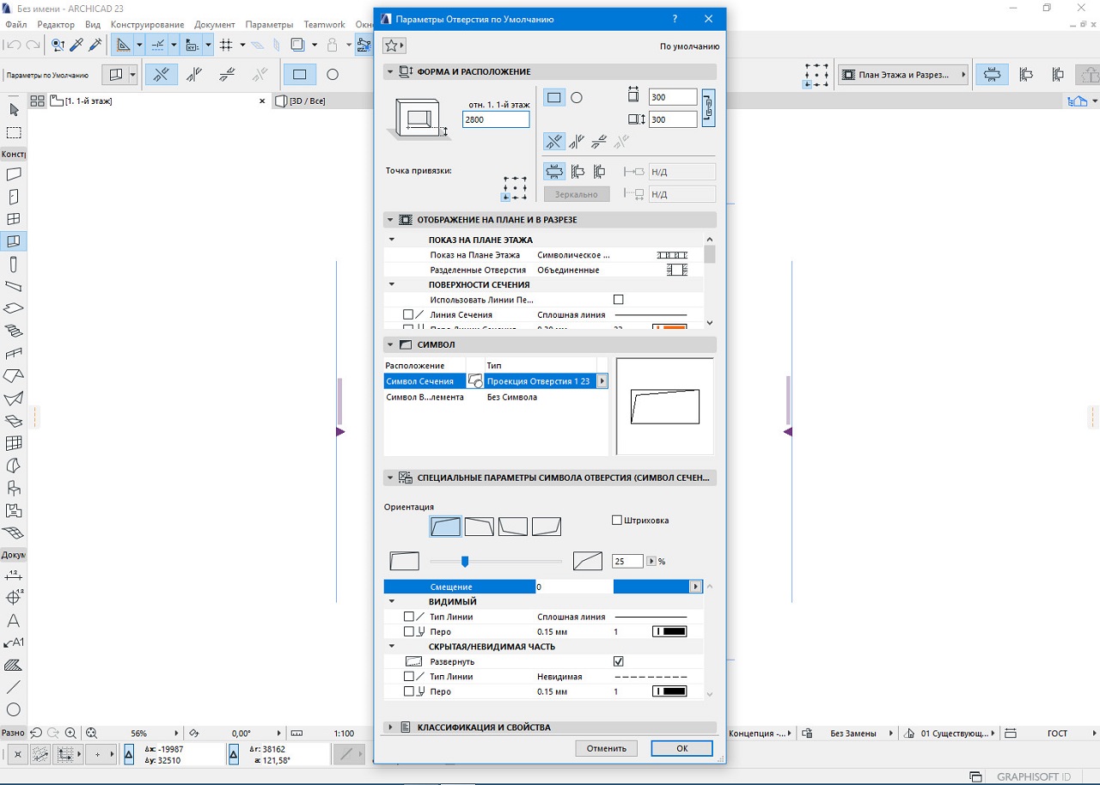Click the Favorites star icon in dialog
This screenshot has height=785, width=1100.
(x=392, y=46)
